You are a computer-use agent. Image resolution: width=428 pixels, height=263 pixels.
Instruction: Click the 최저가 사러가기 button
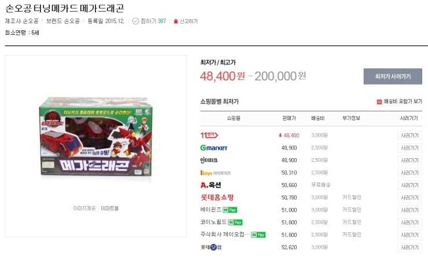tap(393, 76)
